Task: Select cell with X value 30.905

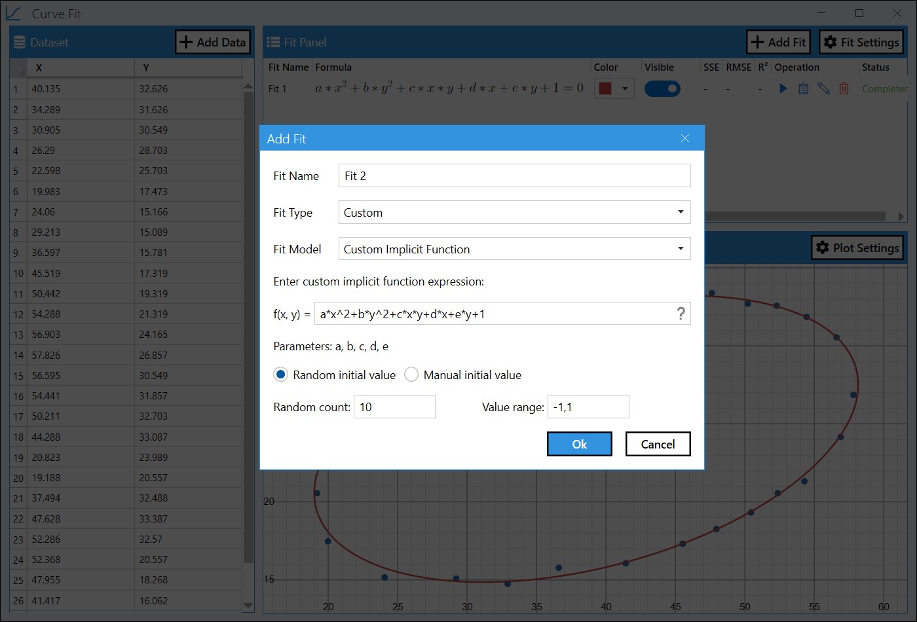Action: 81,130
